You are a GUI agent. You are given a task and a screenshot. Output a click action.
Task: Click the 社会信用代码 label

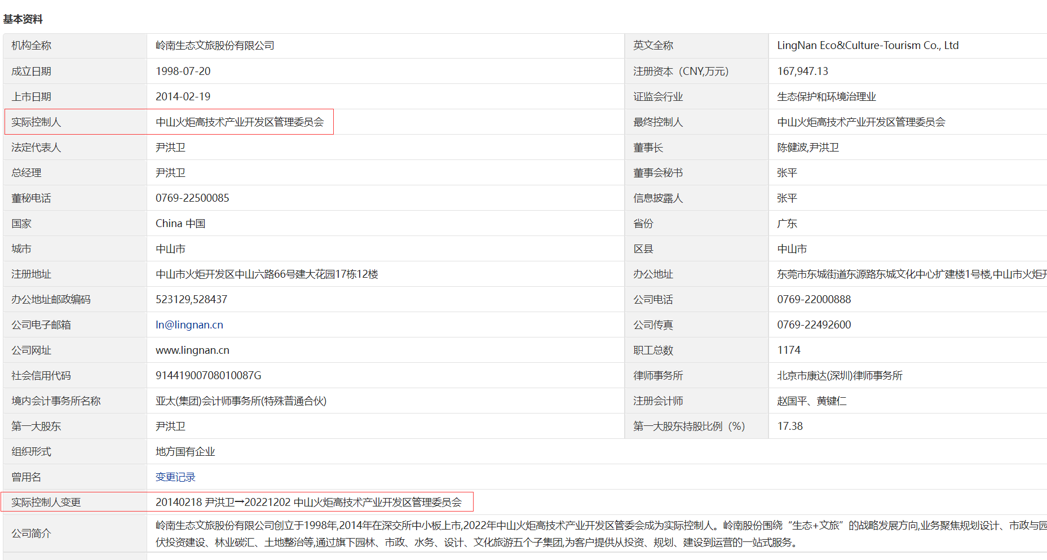tap(41, 376)
